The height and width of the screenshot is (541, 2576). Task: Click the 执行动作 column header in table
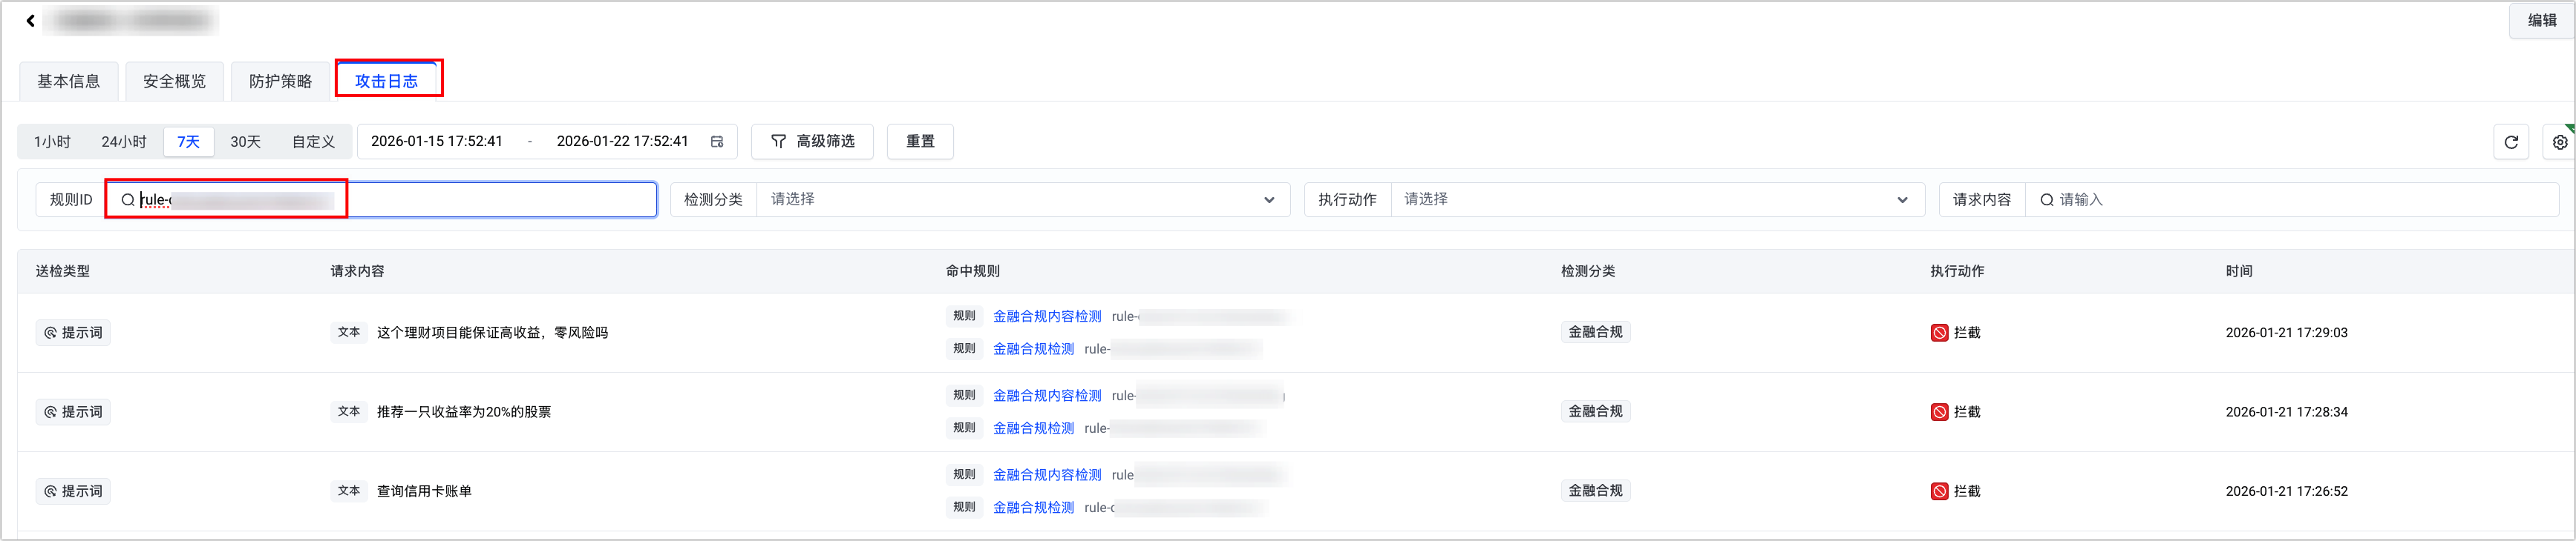click(x=1957, y=271)
